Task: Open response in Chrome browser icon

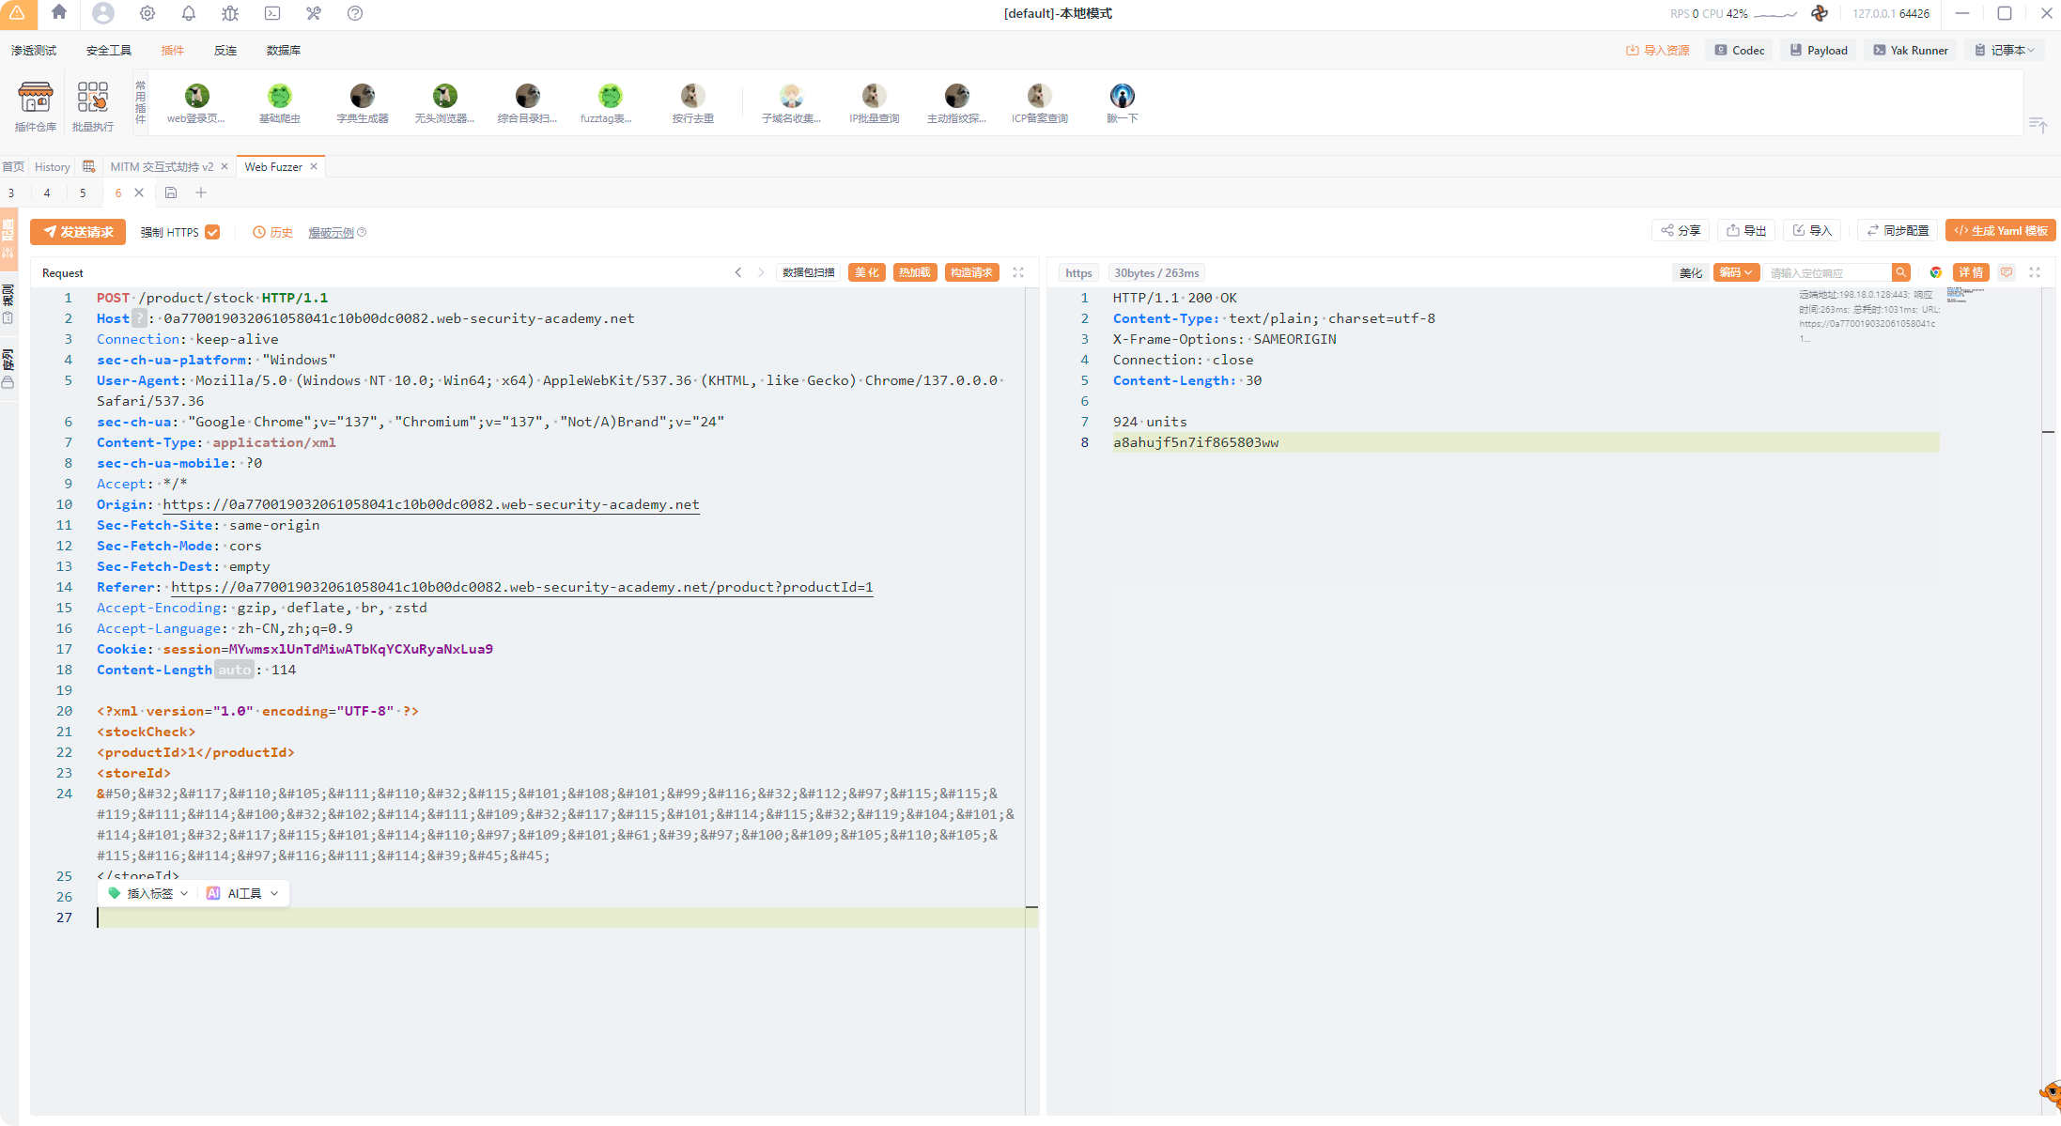Action: point(1936,272)
